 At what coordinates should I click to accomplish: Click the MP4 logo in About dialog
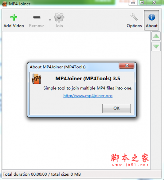click(x=36, y=79)
